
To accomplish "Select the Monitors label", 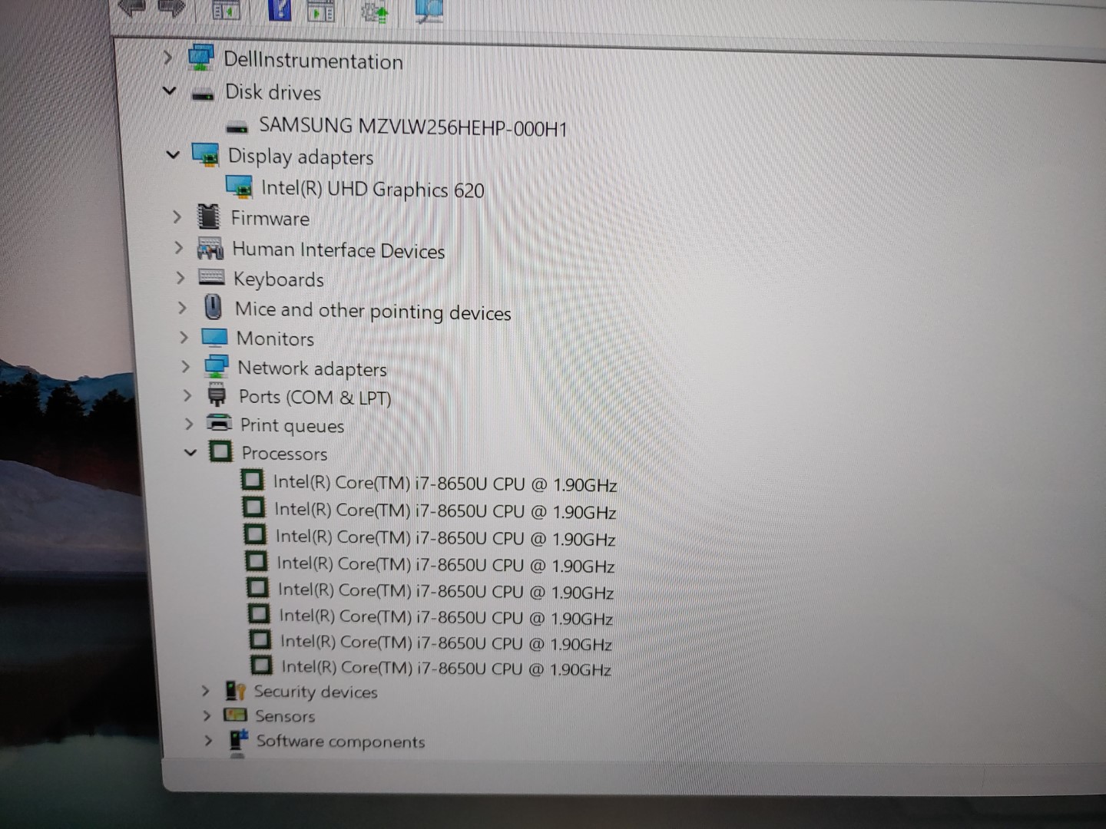I will coord(275,339).
